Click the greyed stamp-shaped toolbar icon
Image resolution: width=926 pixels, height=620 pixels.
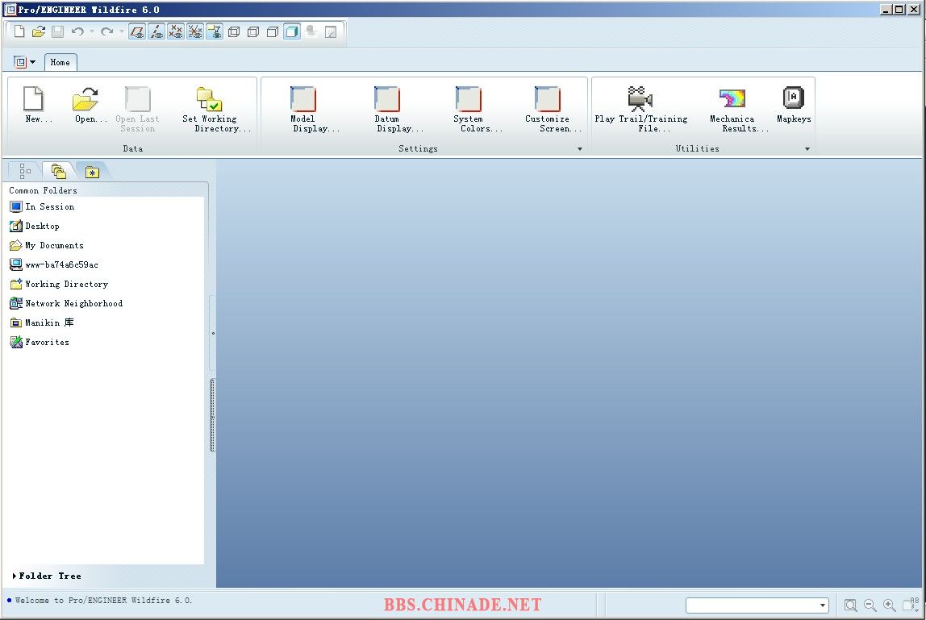pos(311,31)
